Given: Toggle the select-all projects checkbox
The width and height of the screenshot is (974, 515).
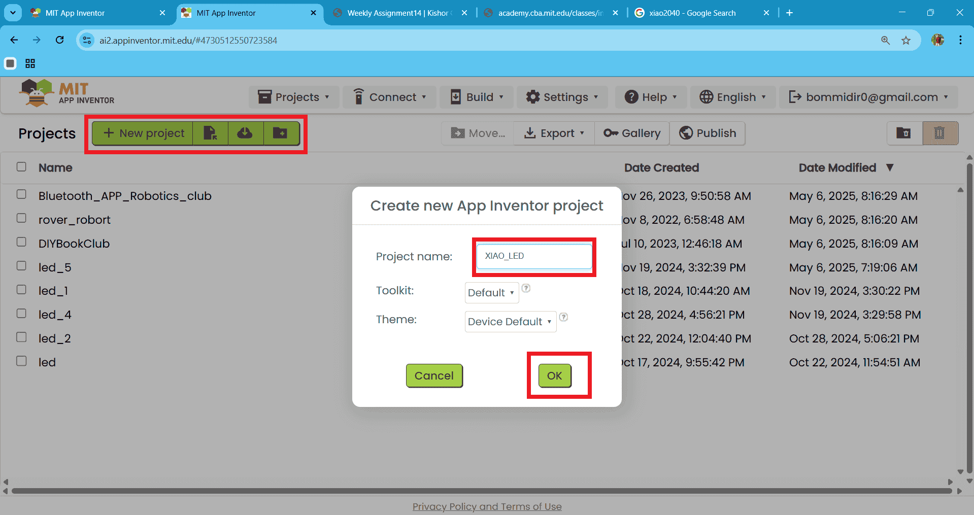Looking at the screenshot, I should [x=21, y=167].
